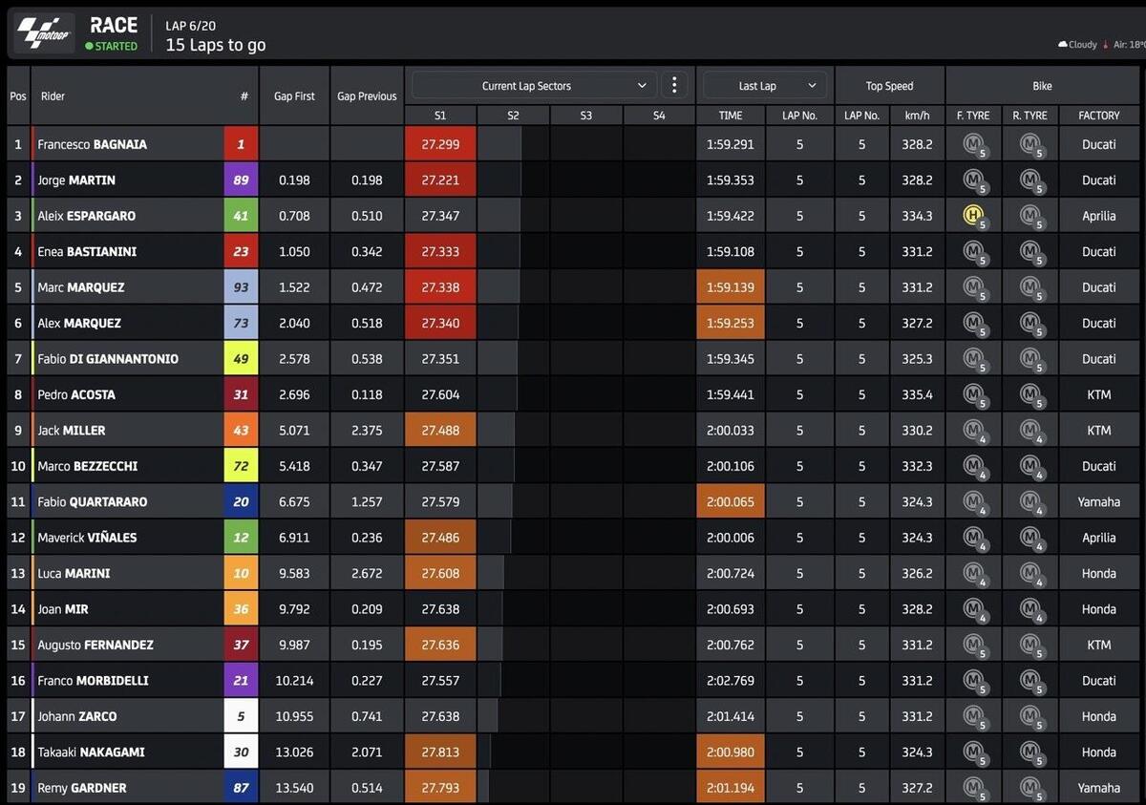Click Jorge Martin's purple number 89 badge

point(241,180)
